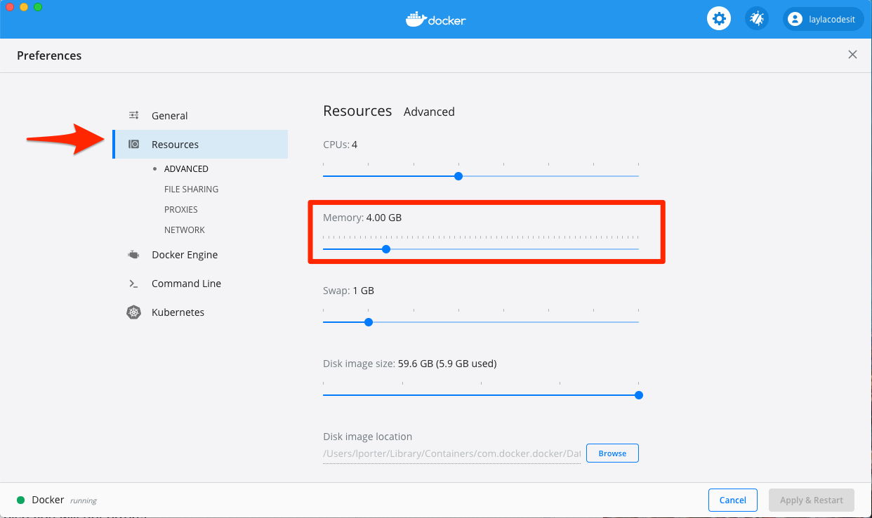872x518 pixels.
Task: Click the Docker Engine whale icon
Action: (133, 255)
